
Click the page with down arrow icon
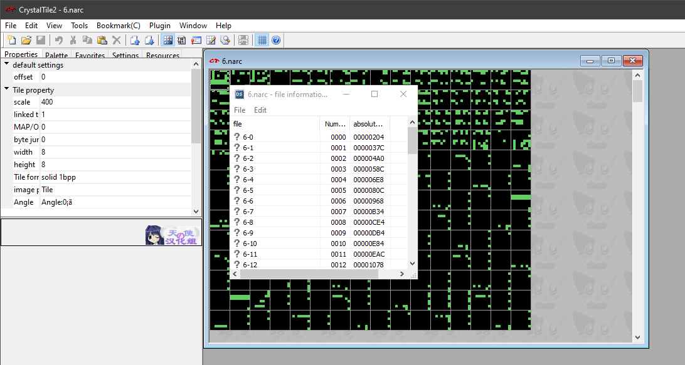click(149, 40)
